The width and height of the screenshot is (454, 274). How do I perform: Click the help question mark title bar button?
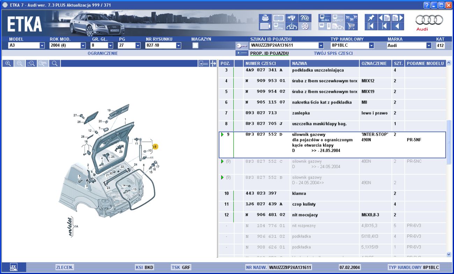427,5
